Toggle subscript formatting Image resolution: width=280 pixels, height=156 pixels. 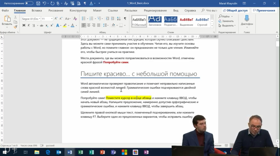point(47,25)
